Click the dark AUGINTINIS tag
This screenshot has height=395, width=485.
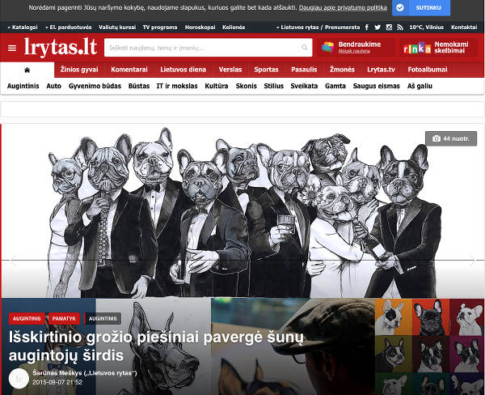[x=103, y=318]
